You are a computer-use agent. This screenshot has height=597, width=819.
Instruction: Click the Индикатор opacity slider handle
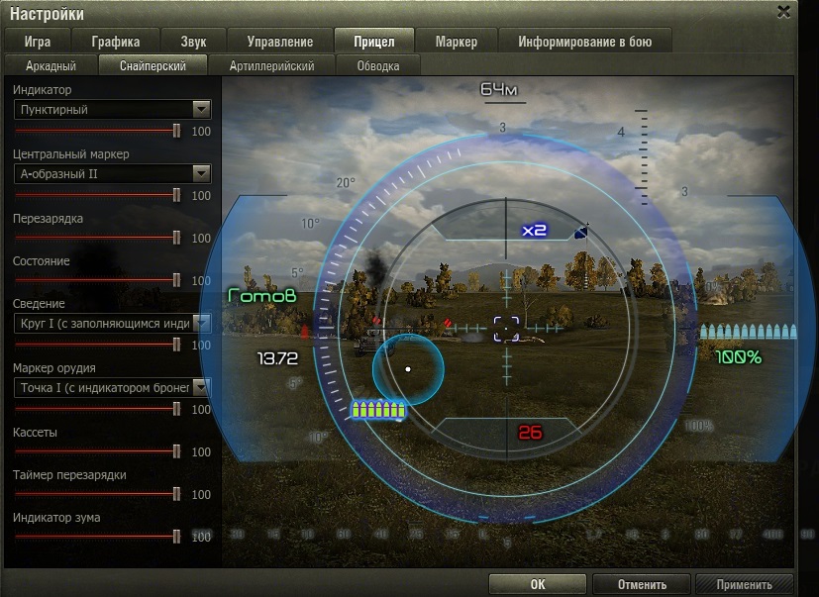coord(176,131)
